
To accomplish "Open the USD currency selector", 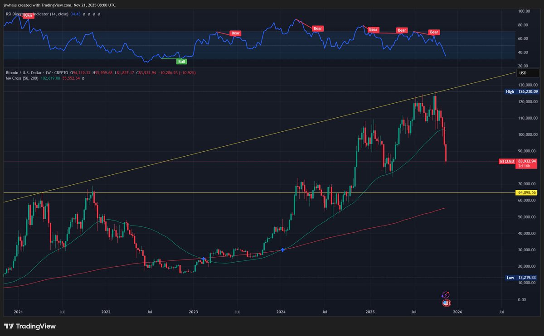I will (528, 73).
